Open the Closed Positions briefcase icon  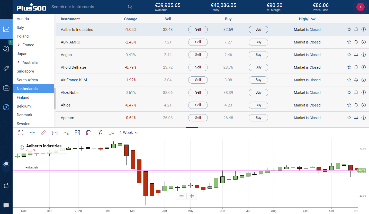[6, 88]
